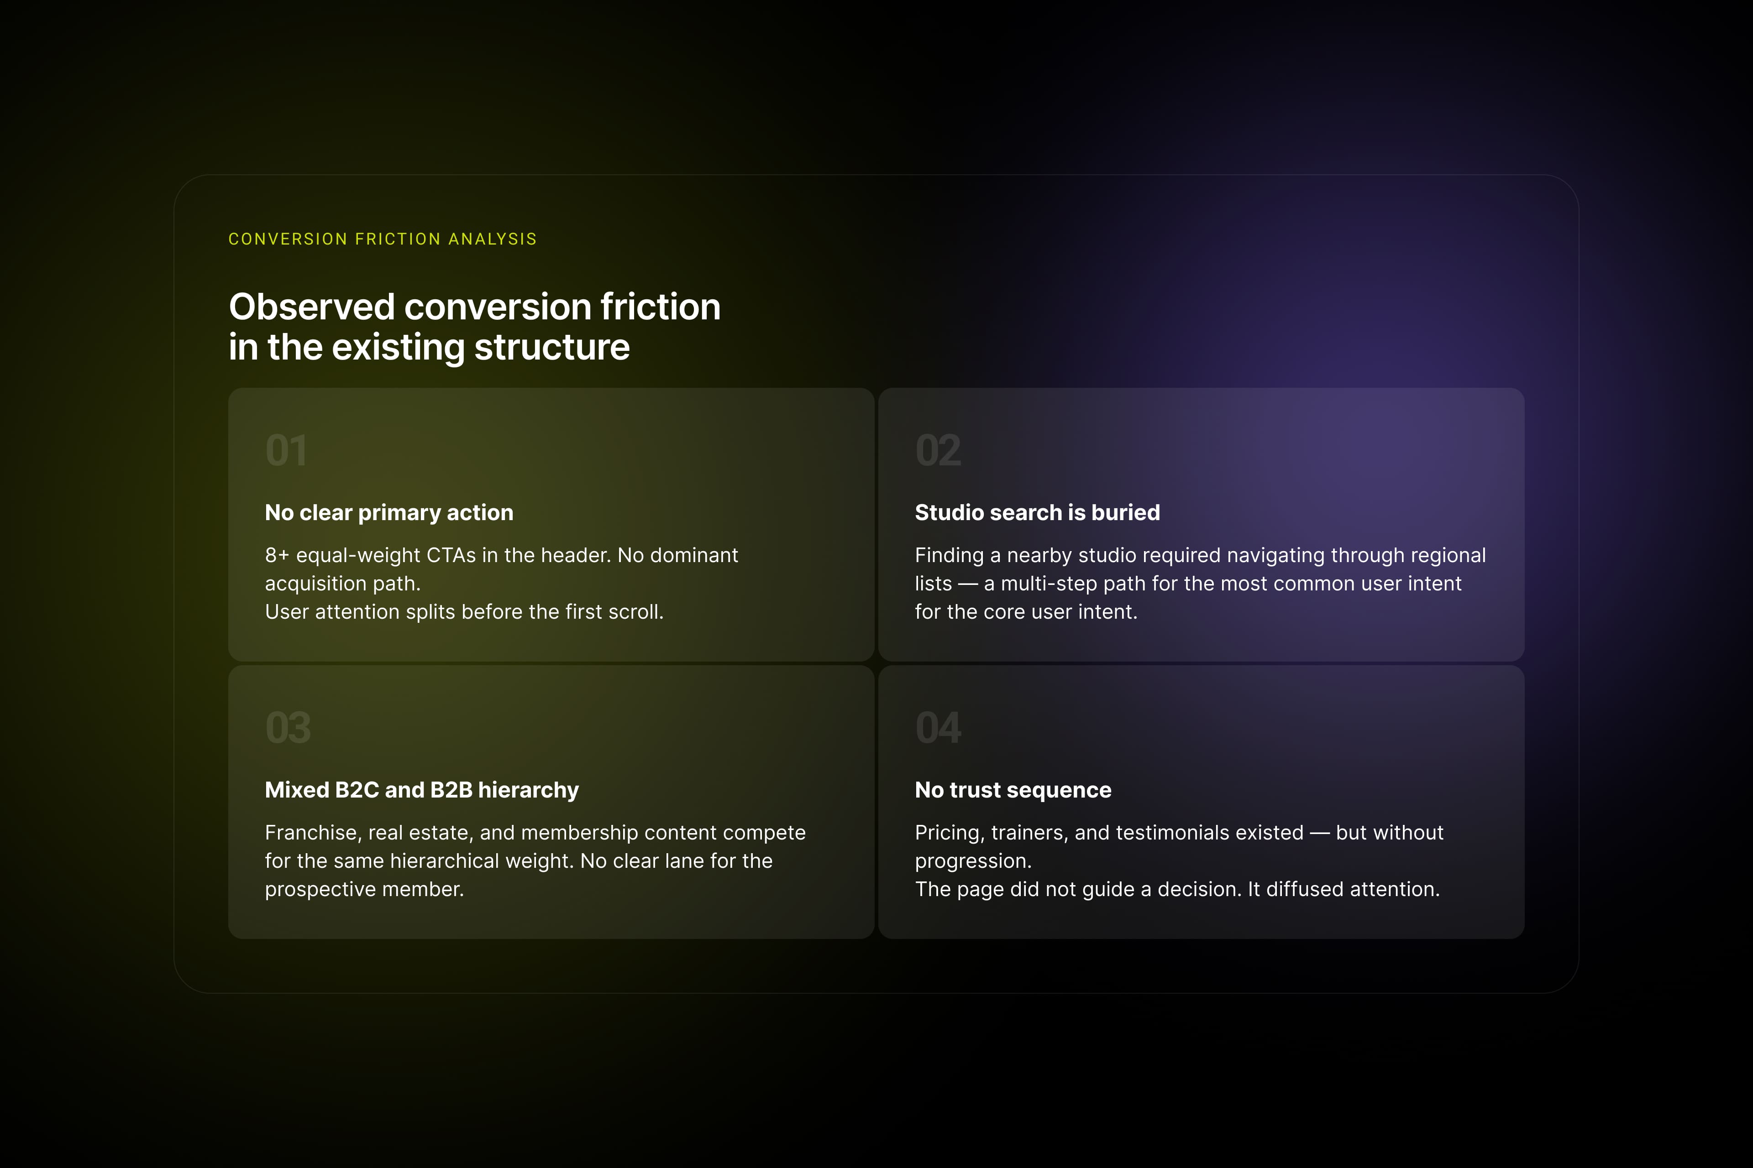This screenshot has width=1753, height=1168.
Task: Open the "Studio search is buried" title
Action: (x=1037, y=512)
